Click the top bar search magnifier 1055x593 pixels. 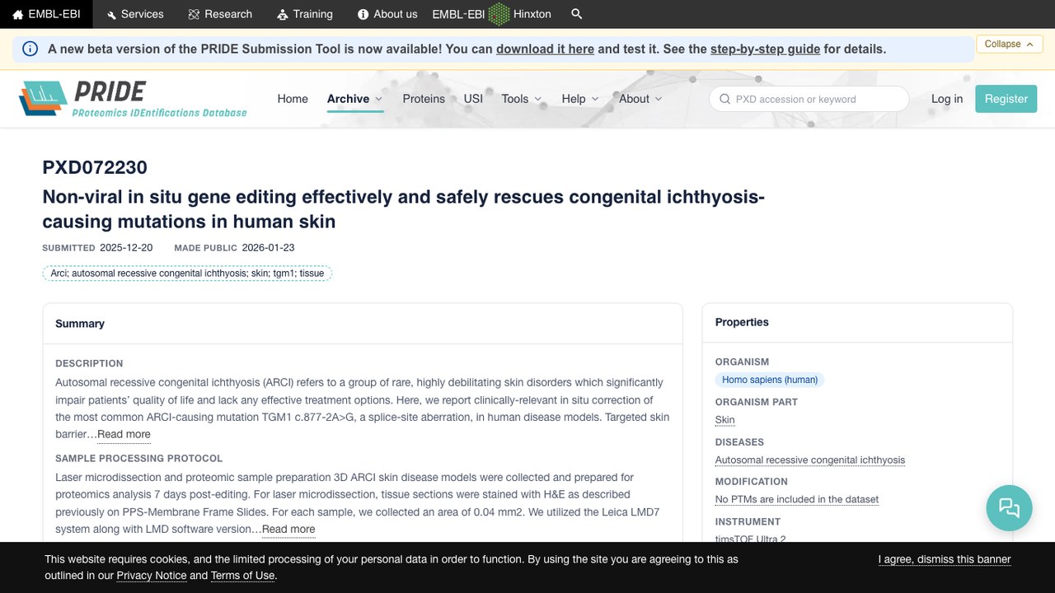tap(577, 14)
